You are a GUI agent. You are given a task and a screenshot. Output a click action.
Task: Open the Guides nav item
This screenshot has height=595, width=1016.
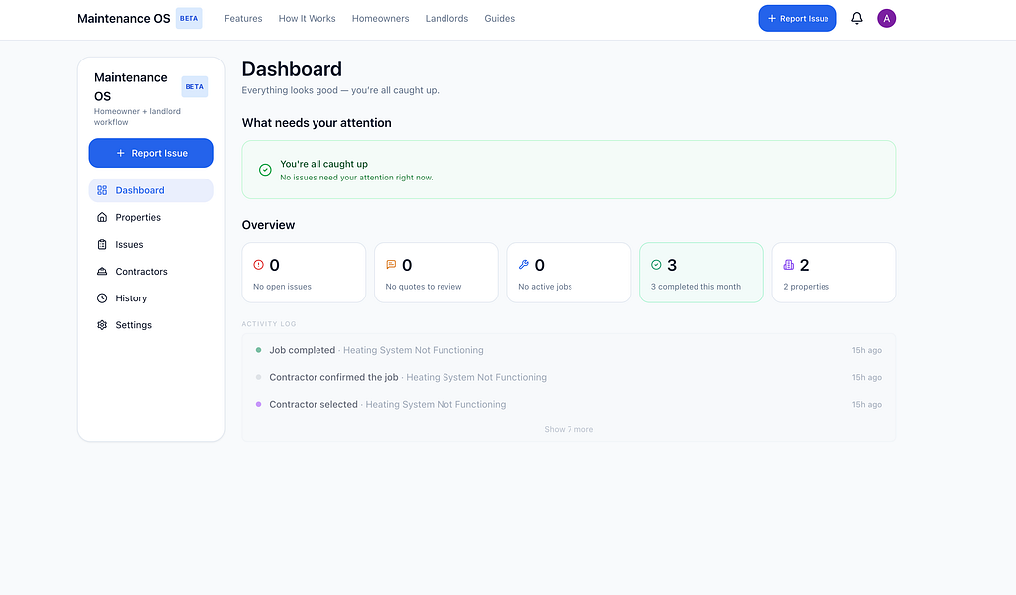tap(500, 18)
